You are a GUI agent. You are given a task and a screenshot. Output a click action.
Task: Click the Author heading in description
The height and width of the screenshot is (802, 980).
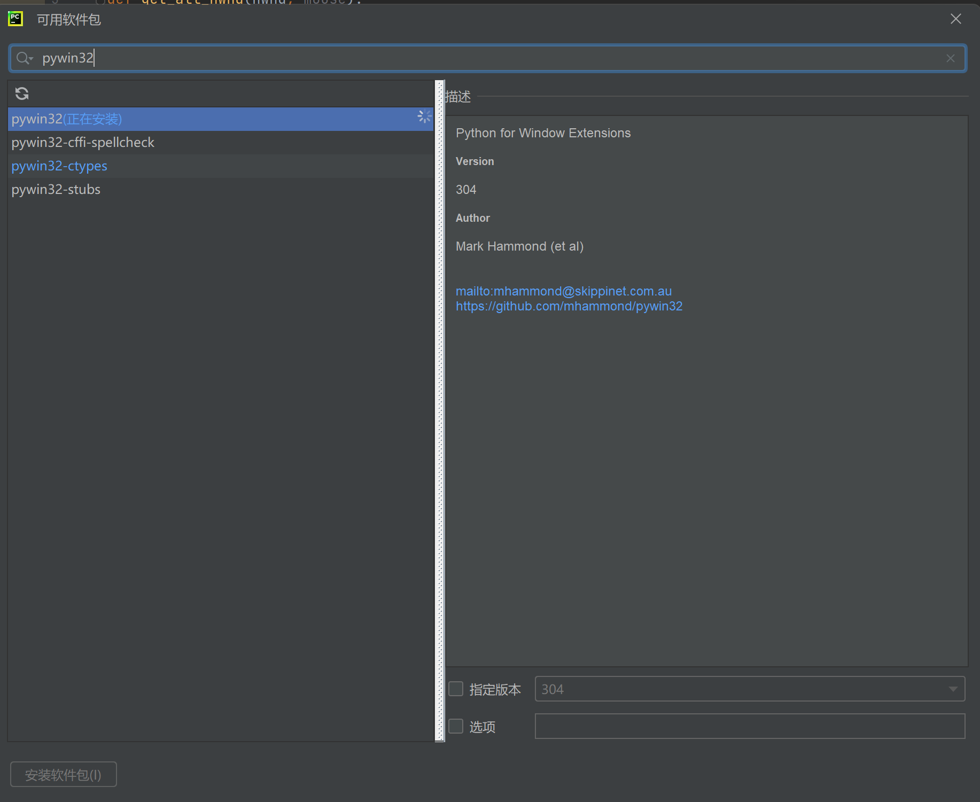pos(472,218)
